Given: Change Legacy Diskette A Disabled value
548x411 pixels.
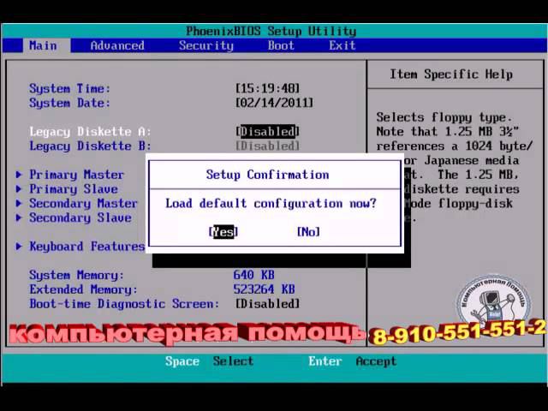Looking at the screenshot, I should click(x=268, y=131).
